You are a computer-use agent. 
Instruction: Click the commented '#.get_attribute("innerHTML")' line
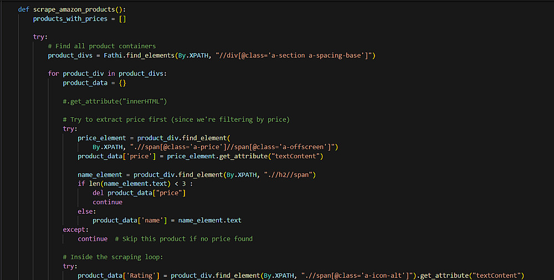(115, 101)
